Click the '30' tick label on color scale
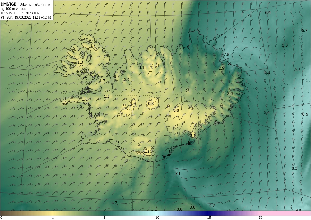The image size is (311, 220). click(x=261, y=218)
